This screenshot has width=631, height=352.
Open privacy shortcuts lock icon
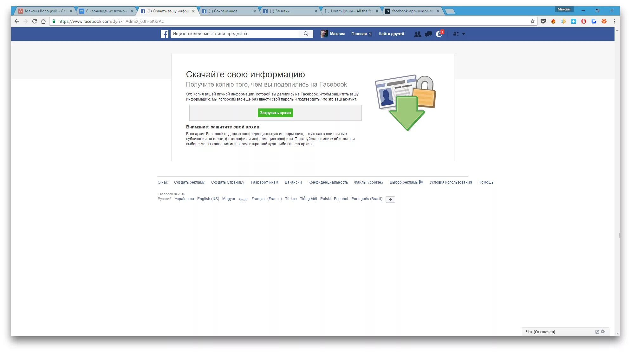[456, 34]
